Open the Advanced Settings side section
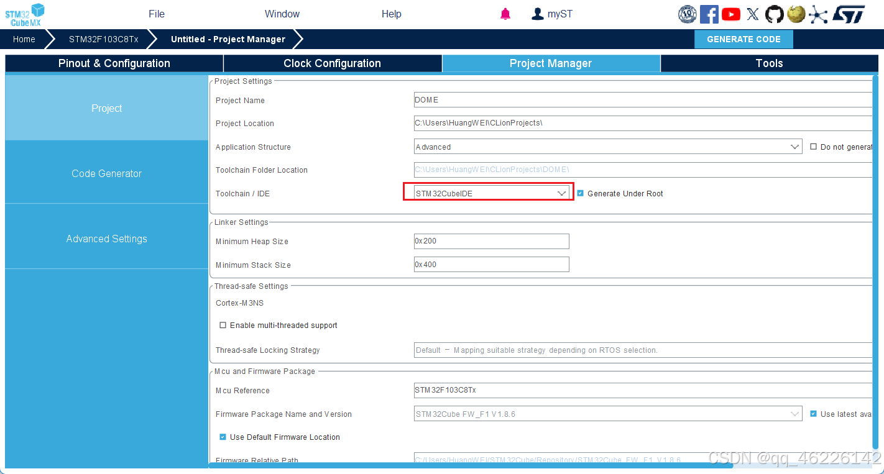This screenshot has width=884, height=474. [x=107, y=239]
